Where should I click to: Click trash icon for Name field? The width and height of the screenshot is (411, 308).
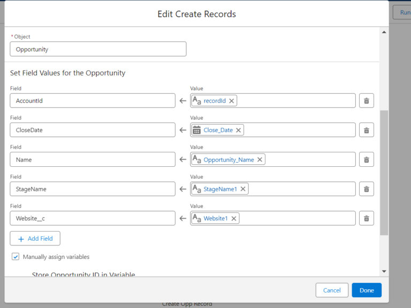pyautogui.click(x=366, y=159)
